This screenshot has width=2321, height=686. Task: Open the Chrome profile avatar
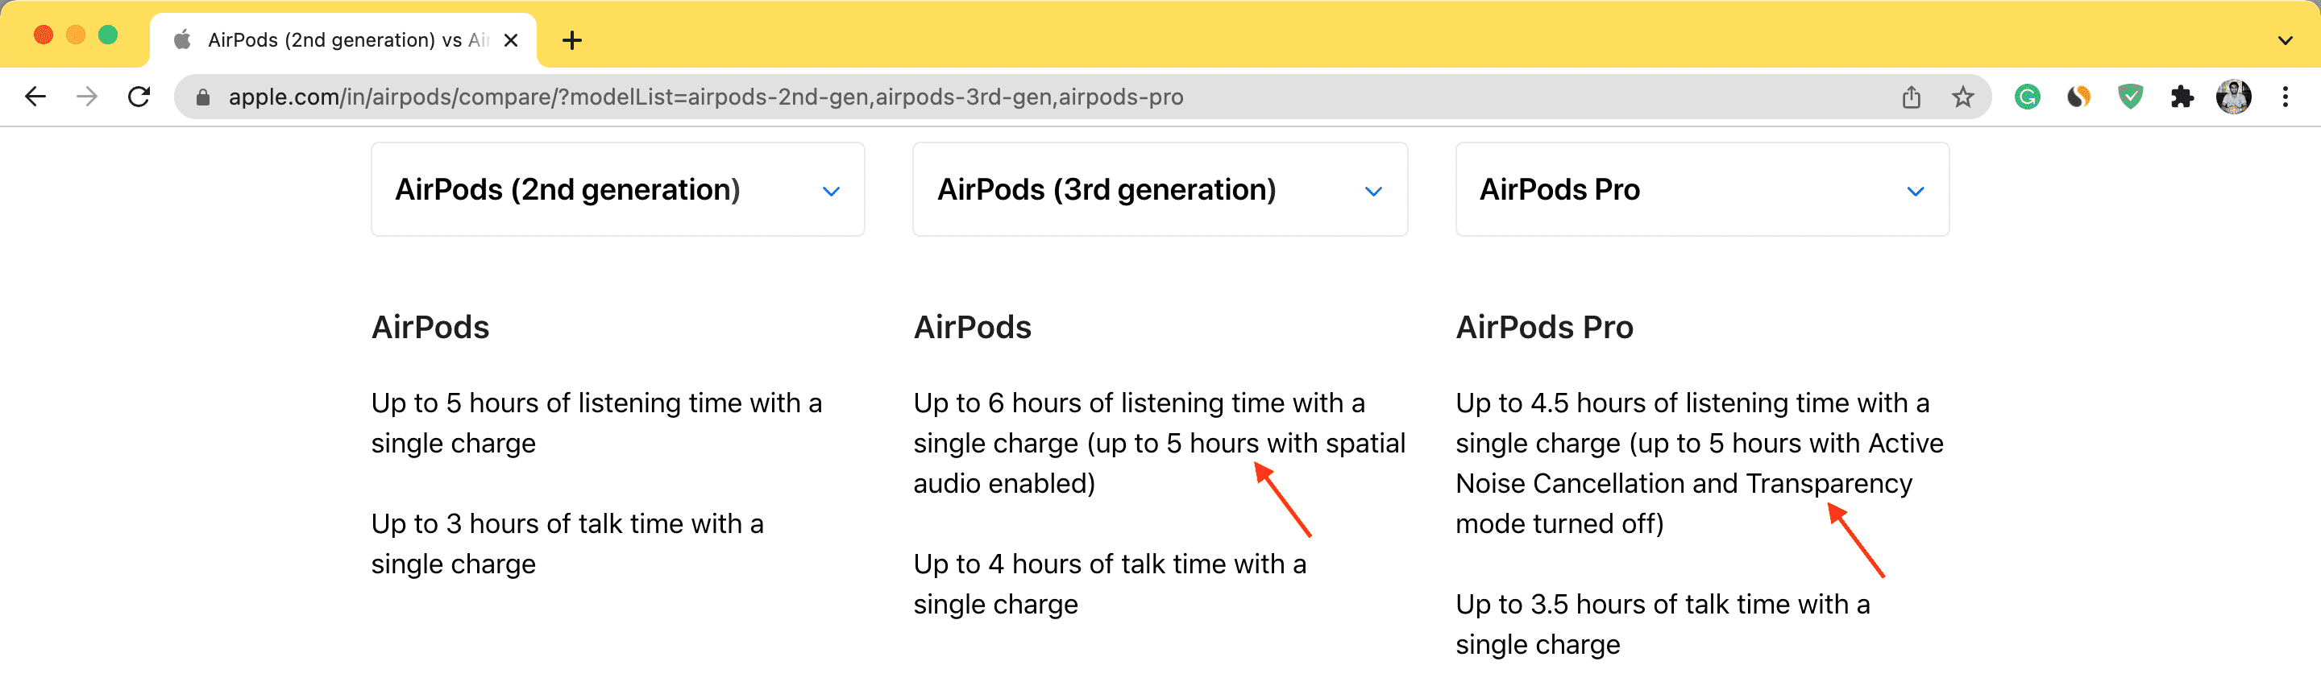(x=2232, y=97)
